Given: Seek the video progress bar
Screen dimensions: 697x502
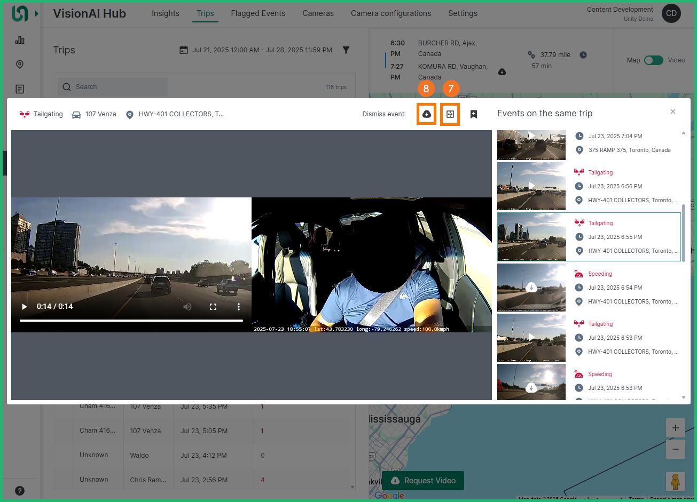Looking at the screenshot, I should pyautogui.click(x=131, y=321).
